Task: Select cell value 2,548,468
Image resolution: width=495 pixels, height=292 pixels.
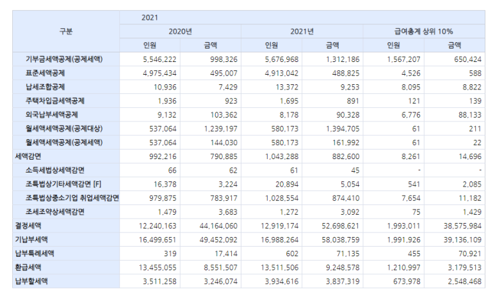Action: coord(465,281)
